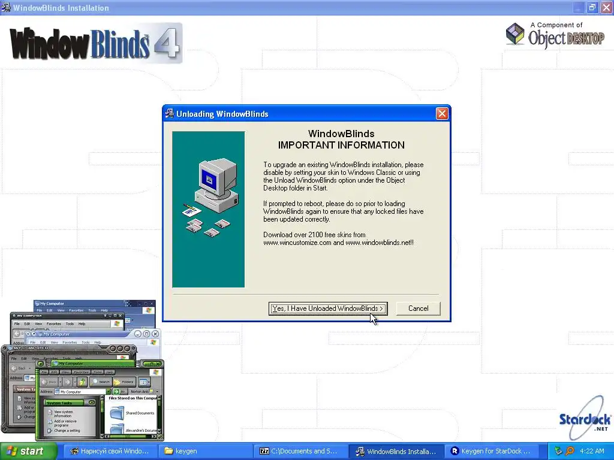This screenshot has width=614, height=460.
Task: Switch to the keygen folder taskbar button
Action: coord(206,451)
